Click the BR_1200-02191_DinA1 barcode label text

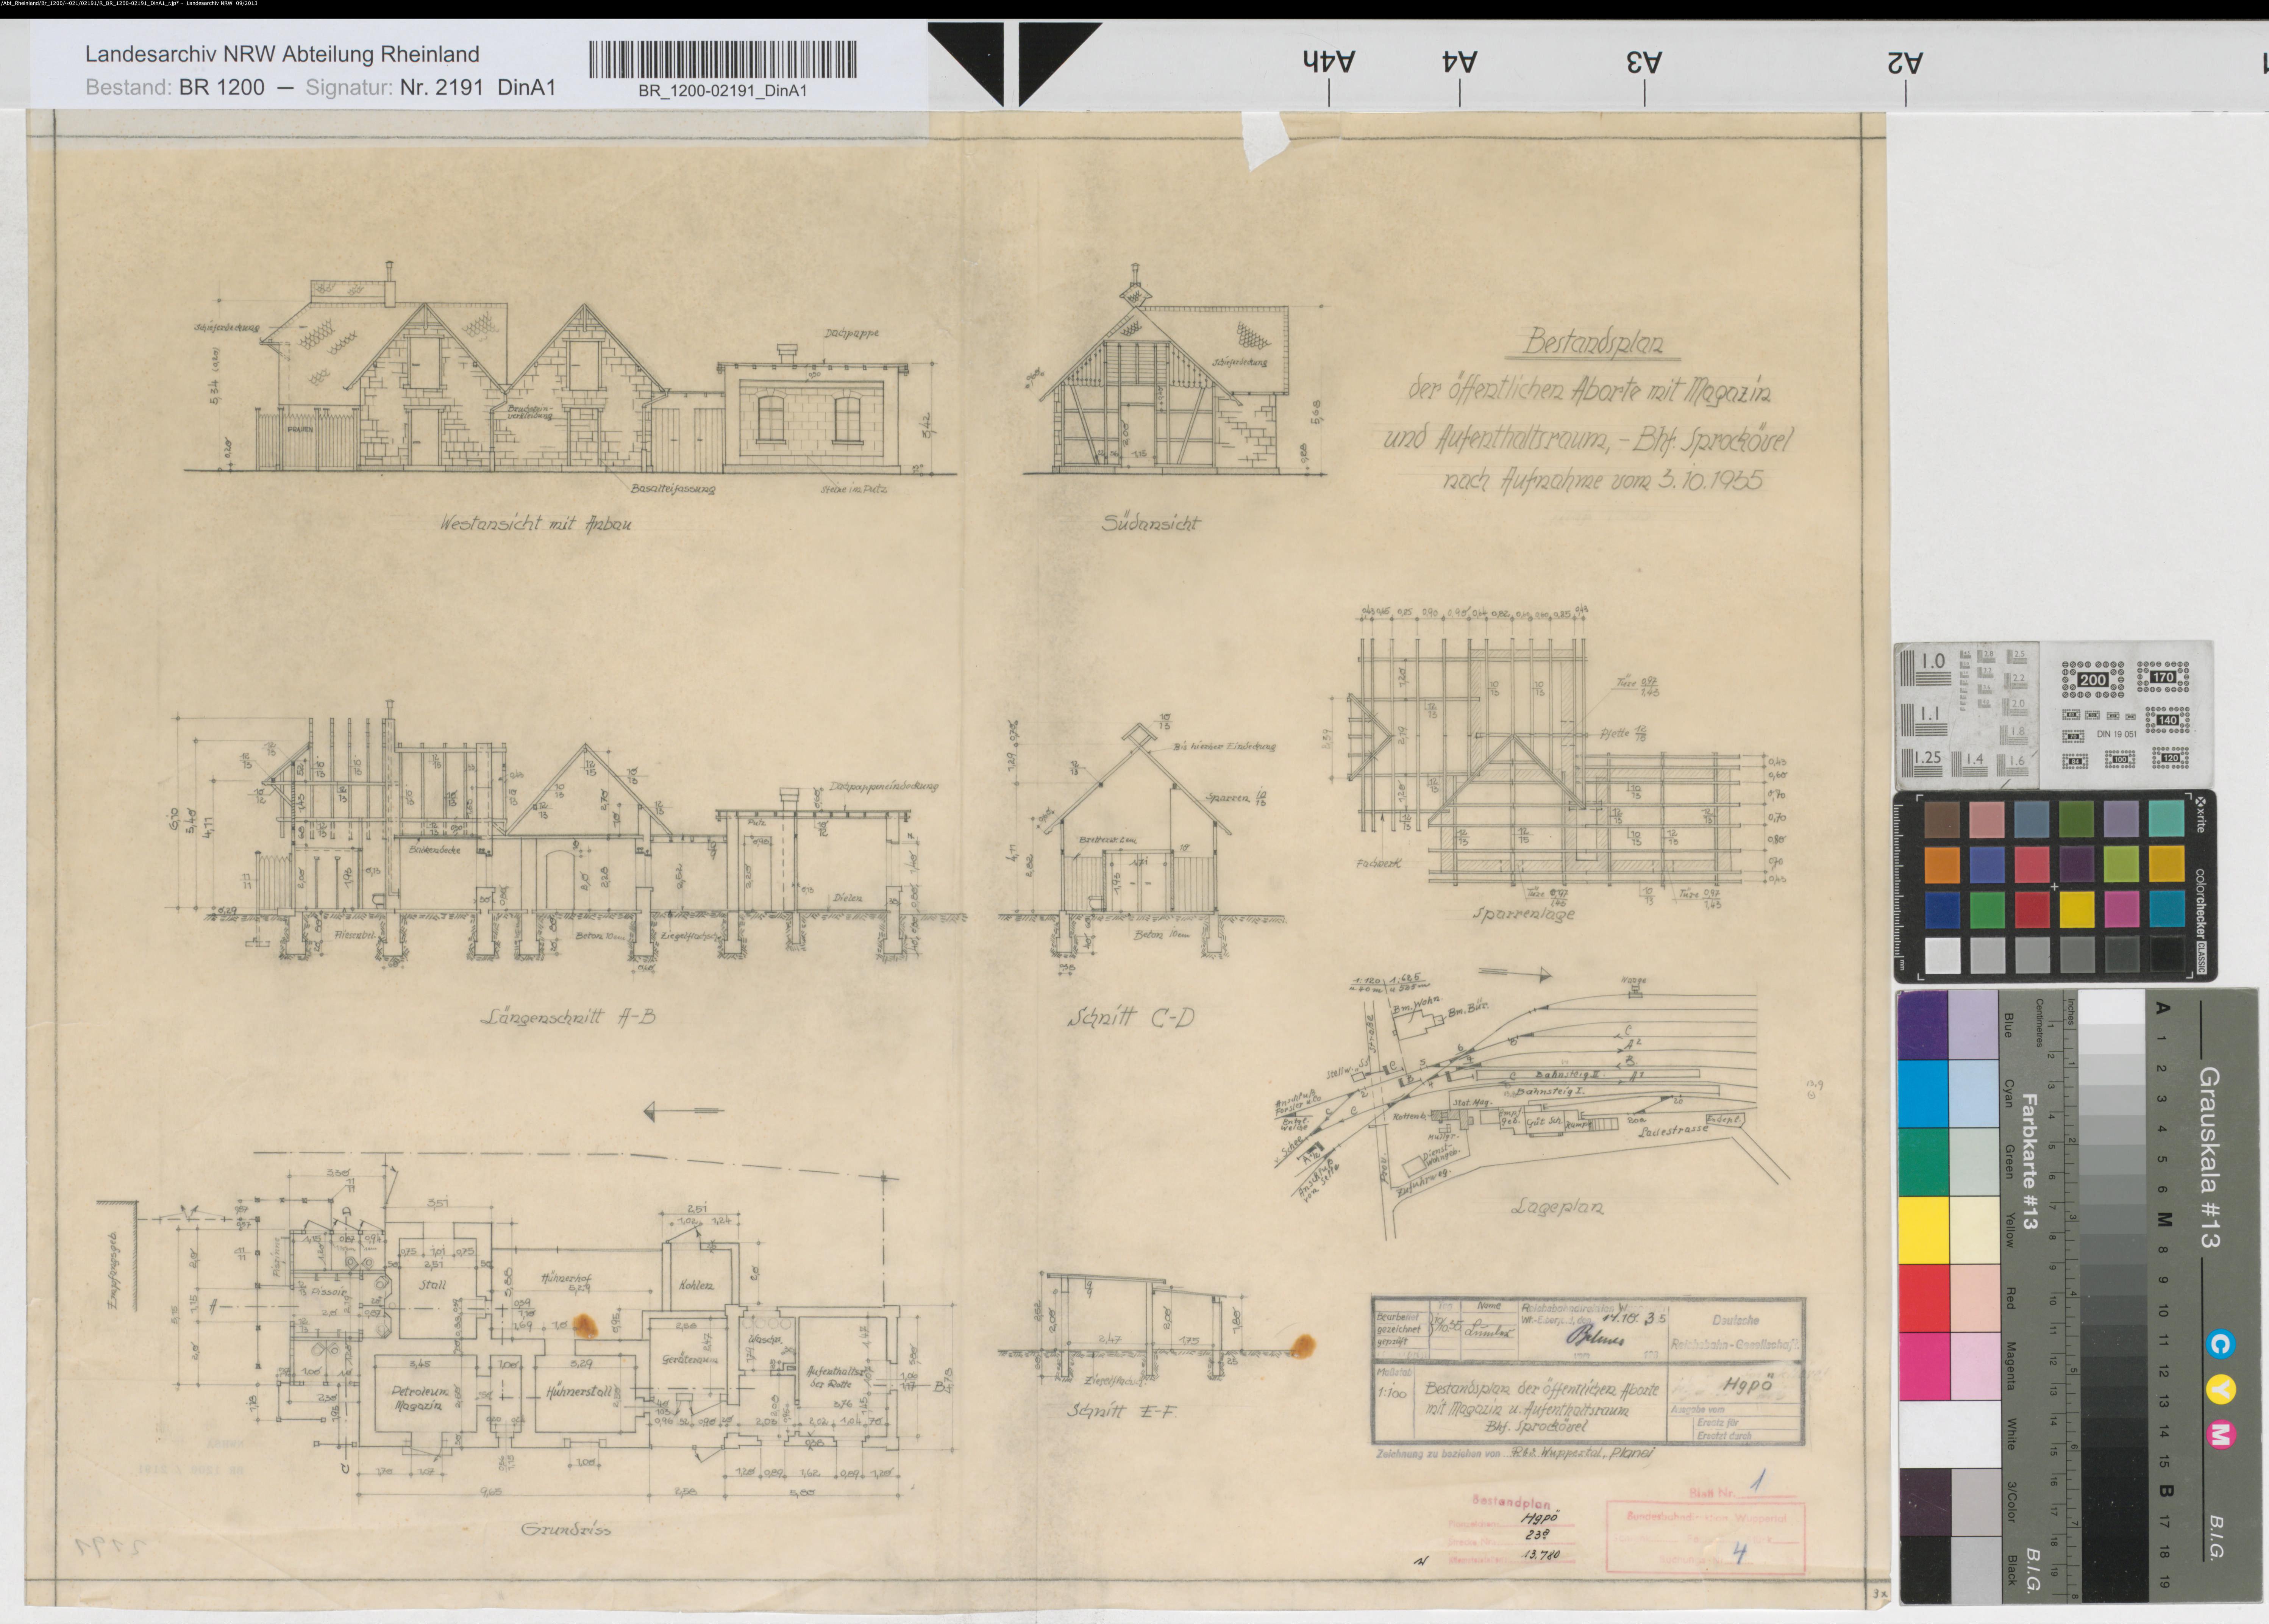(x=723, y=91)
